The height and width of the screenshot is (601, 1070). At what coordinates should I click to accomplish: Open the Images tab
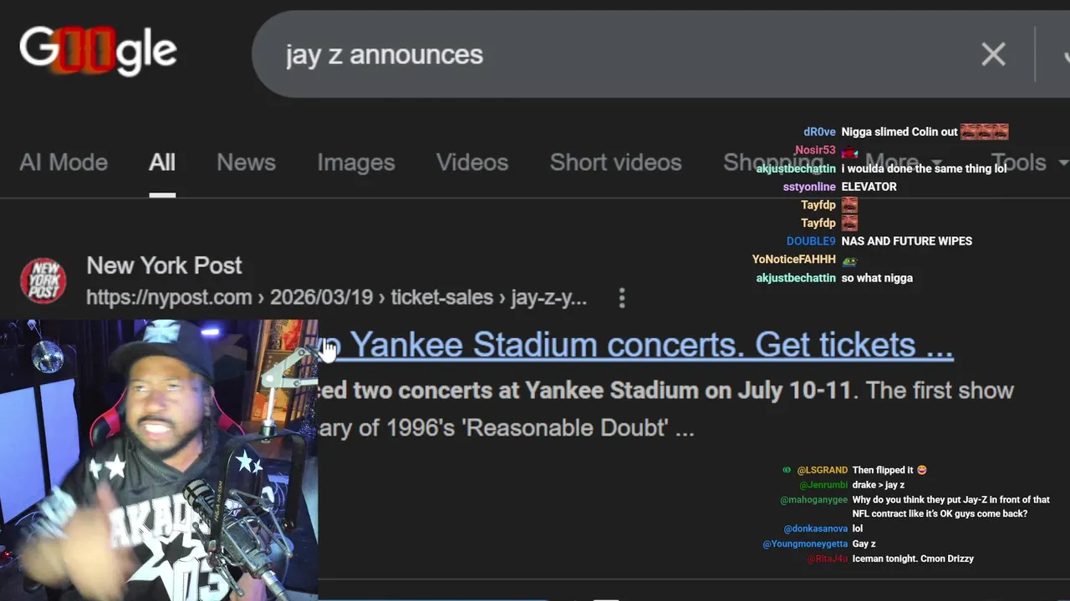click(x=356, y=162)
